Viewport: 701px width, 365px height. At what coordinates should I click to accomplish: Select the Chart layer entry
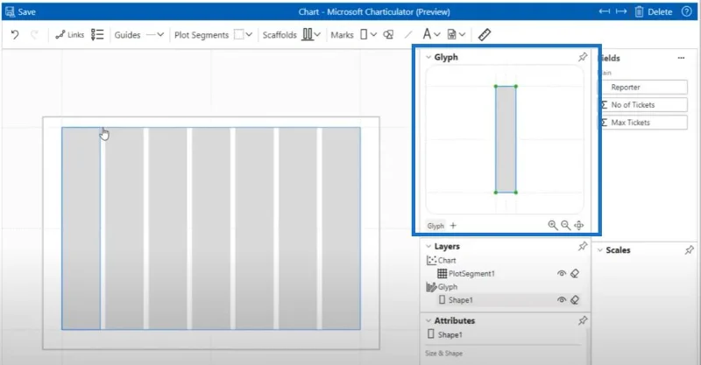coord(442,261)
